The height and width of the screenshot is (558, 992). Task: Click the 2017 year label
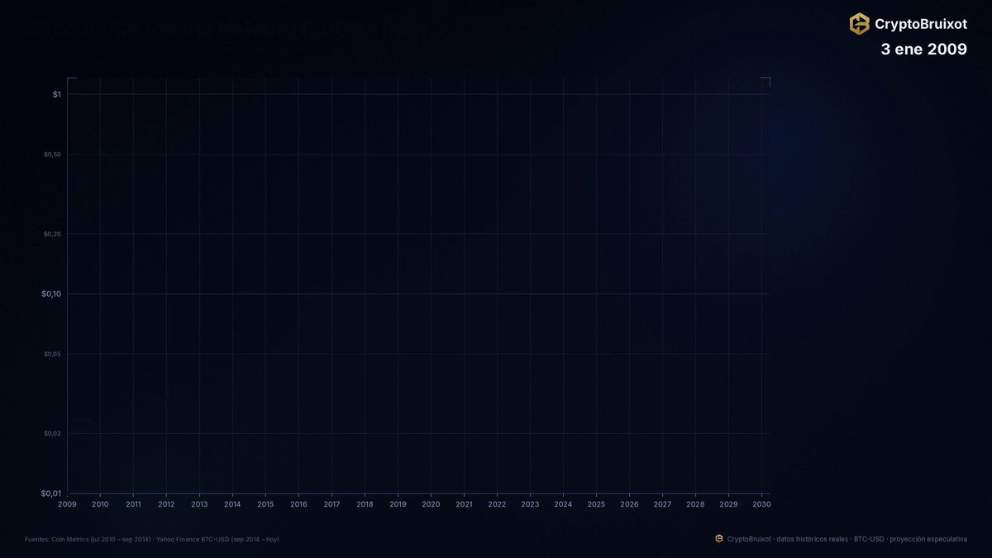(x=331, y=504)
